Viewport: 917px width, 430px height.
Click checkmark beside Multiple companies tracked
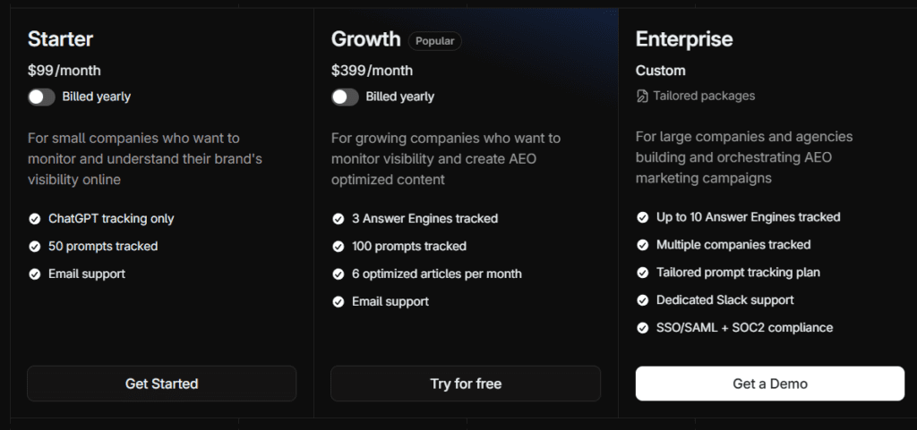tap(642, 245)
